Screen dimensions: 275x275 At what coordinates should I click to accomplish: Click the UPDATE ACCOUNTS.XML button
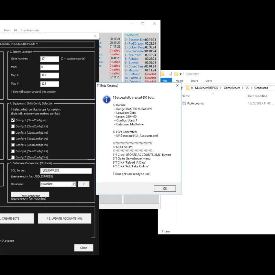tap(64, 219)
